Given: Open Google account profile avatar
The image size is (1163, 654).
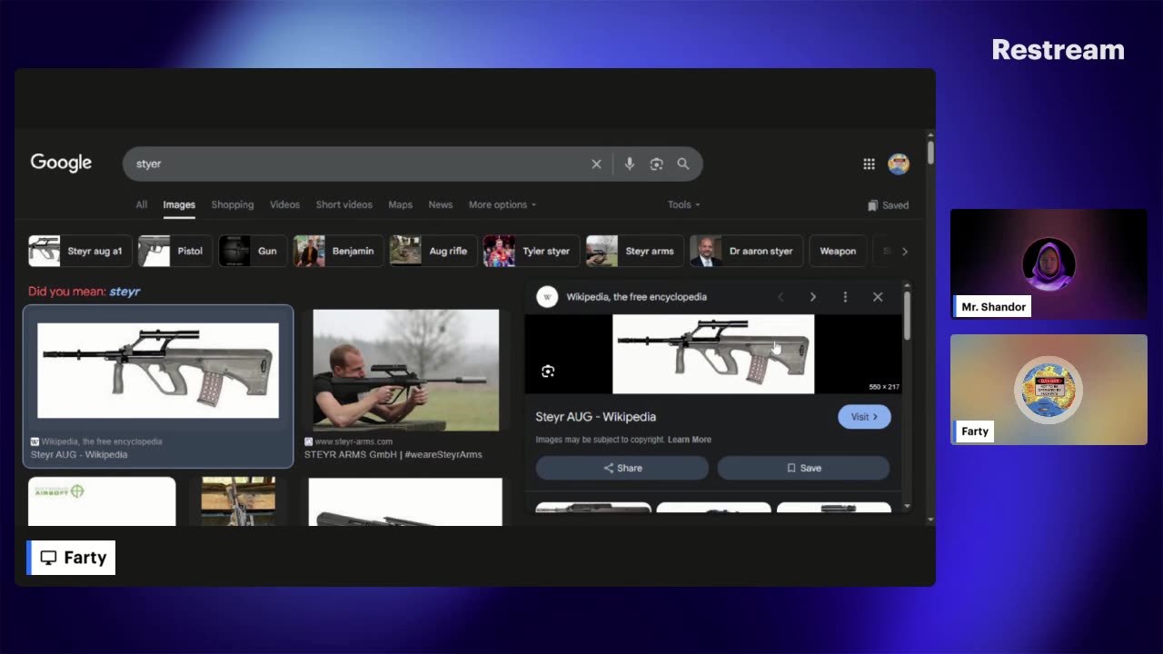Looking at the screenshot, I should [x=899, y=164].
